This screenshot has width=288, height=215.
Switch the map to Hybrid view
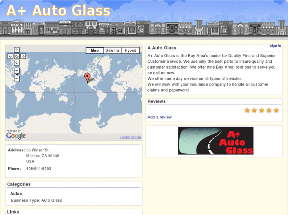pos(130,50)
